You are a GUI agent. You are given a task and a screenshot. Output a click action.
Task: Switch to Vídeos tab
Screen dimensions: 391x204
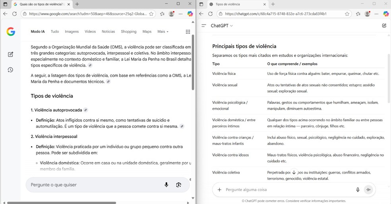90,32
